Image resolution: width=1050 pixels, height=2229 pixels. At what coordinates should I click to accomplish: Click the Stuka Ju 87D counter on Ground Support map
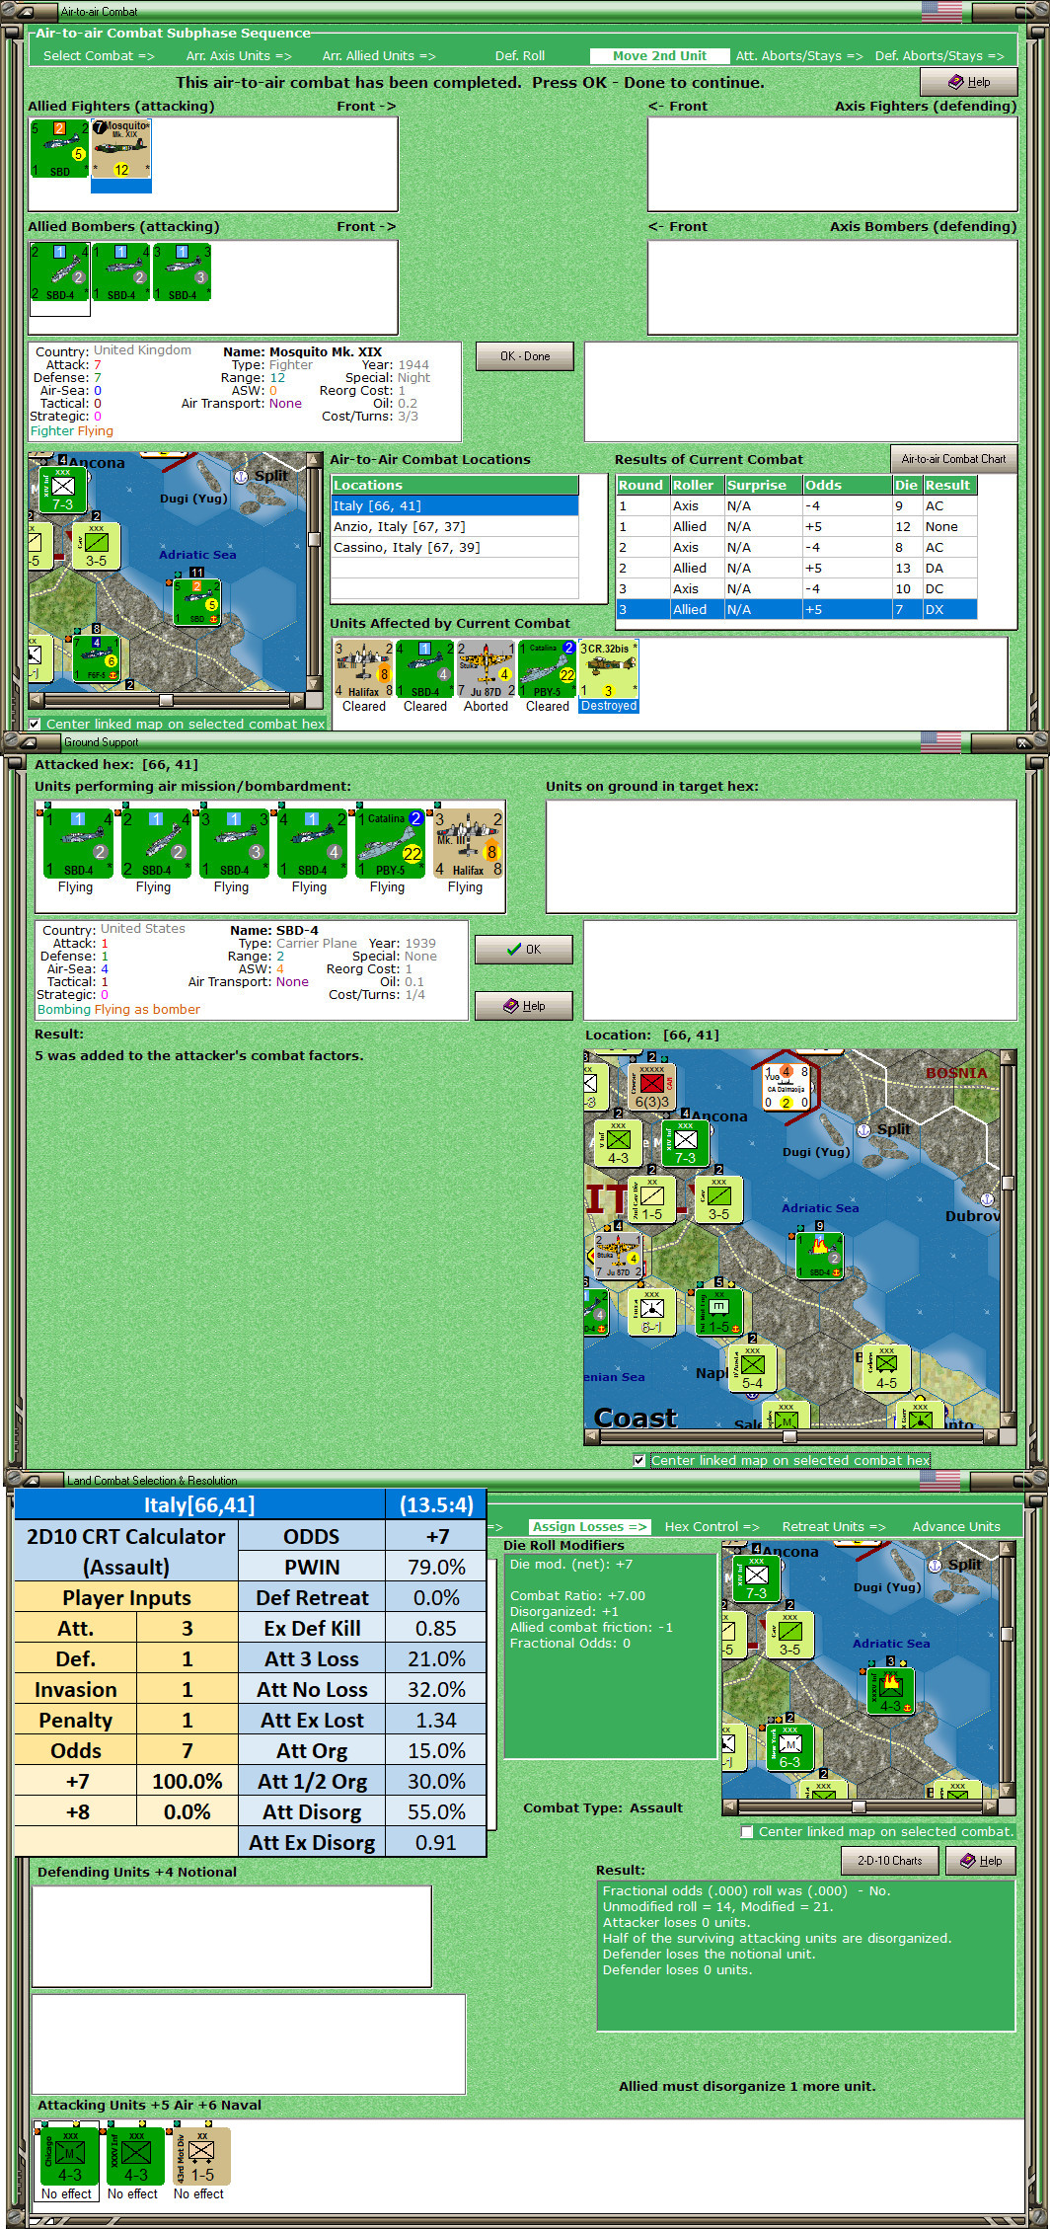coord(618,1256)
